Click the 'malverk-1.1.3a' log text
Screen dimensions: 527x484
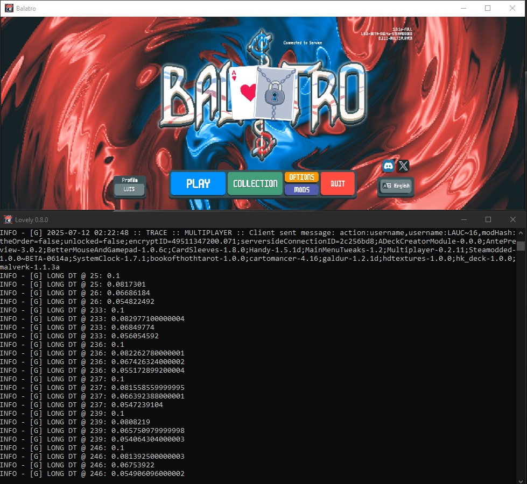pyautogui.click(x=30, y=267)
